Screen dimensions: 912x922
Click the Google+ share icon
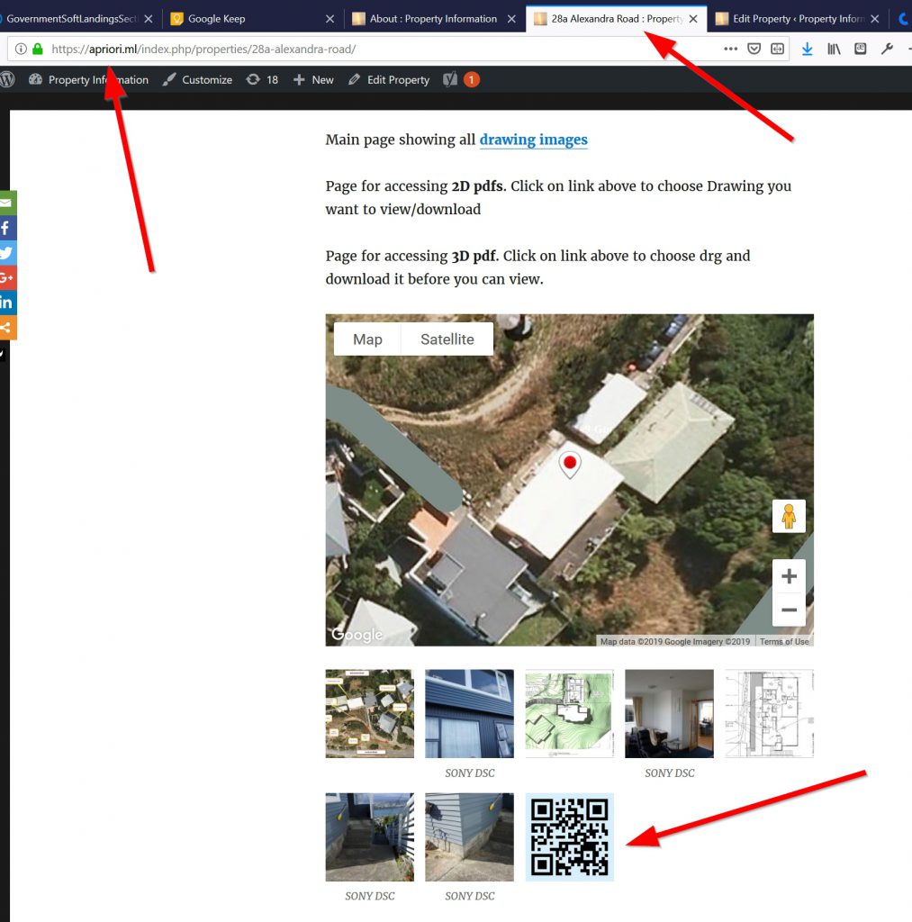point(6,277)
